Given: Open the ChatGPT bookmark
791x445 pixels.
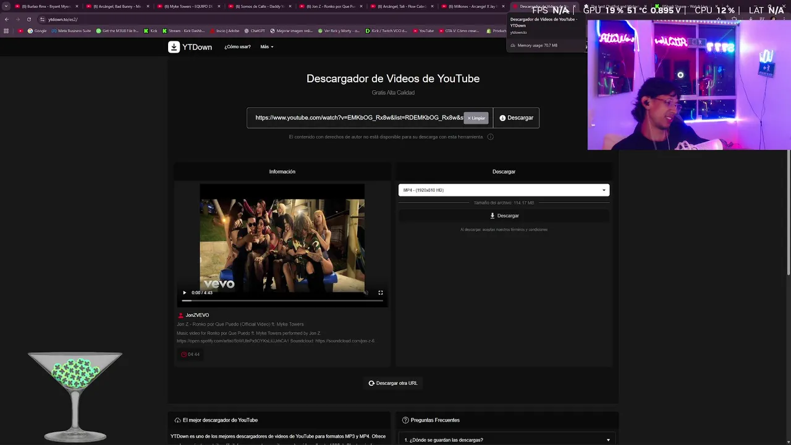Looking at the screenshot, I should [x=255, y=31].
